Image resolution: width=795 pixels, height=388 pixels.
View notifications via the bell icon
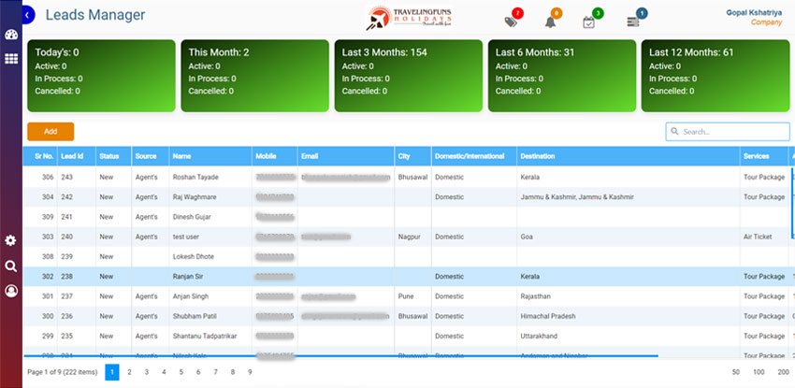click(x=549, y=22)
